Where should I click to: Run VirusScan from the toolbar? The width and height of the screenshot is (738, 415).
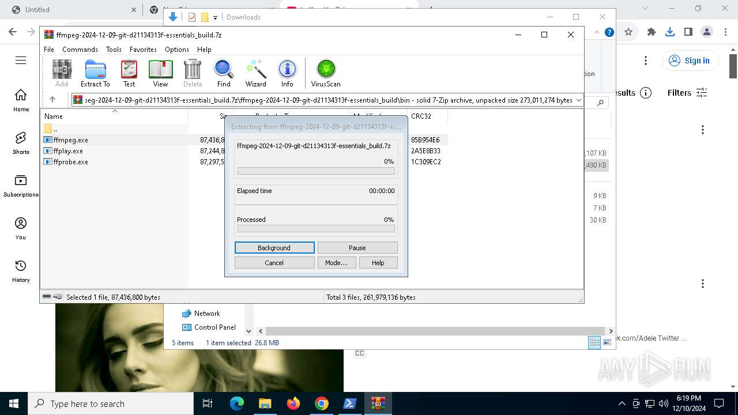pos(326,73)
